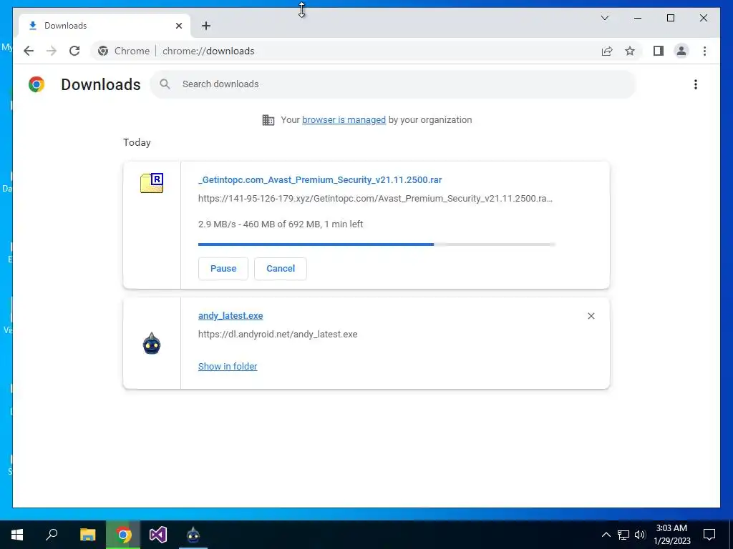Open the Windows Start menu
The height and width of the screenshot is (549, 733).
(17, 535)
